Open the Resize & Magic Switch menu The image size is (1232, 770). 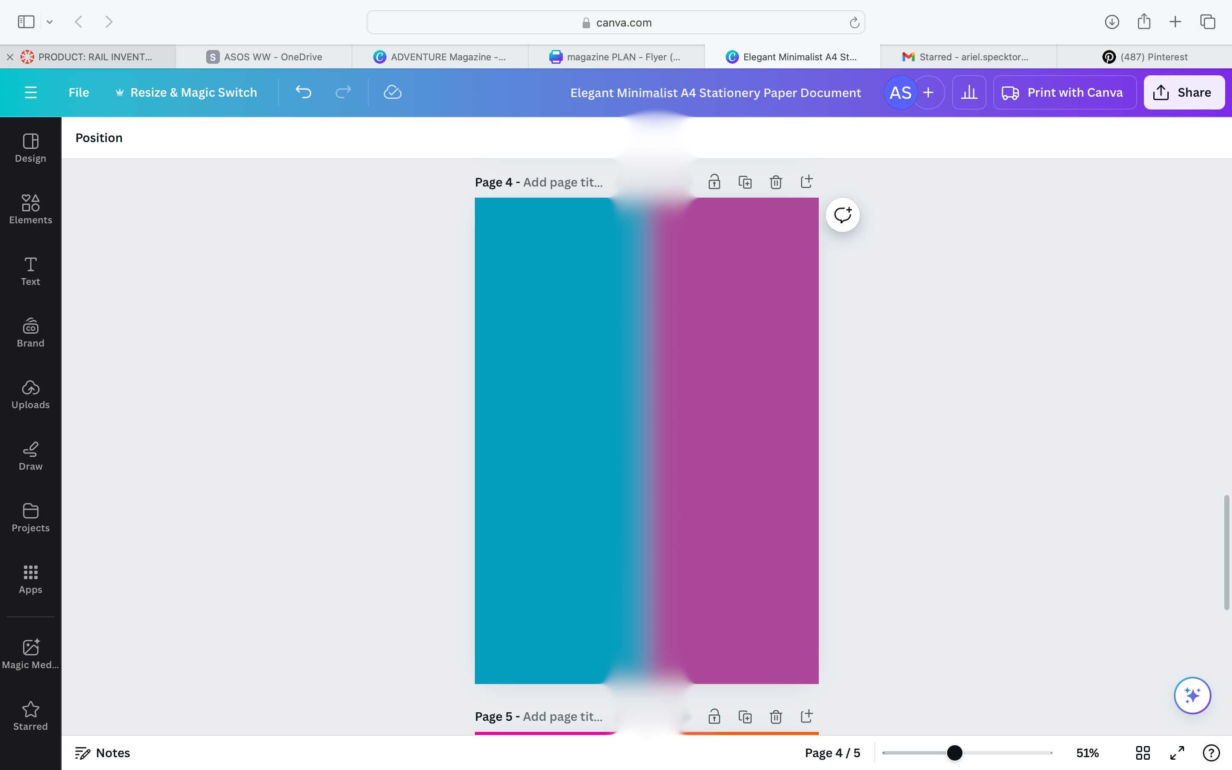pyautogui.click(x=187, y=92)
